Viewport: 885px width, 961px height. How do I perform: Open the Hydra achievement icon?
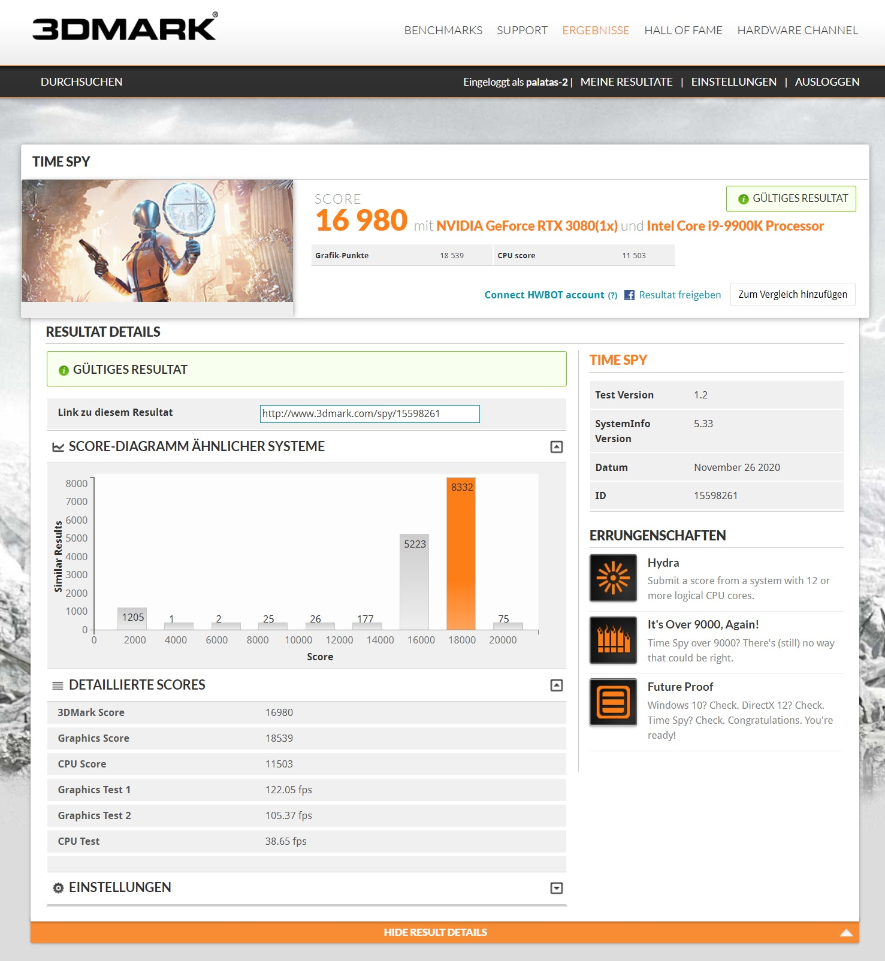613,578
